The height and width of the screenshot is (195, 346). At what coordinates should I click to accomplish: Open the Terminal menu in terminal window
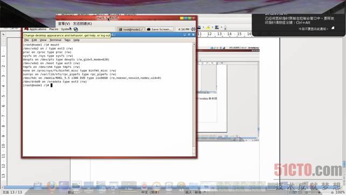(56, 40)
